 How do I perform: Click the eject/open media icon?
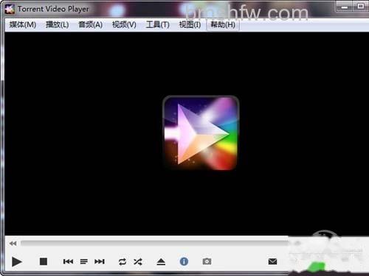161,262
